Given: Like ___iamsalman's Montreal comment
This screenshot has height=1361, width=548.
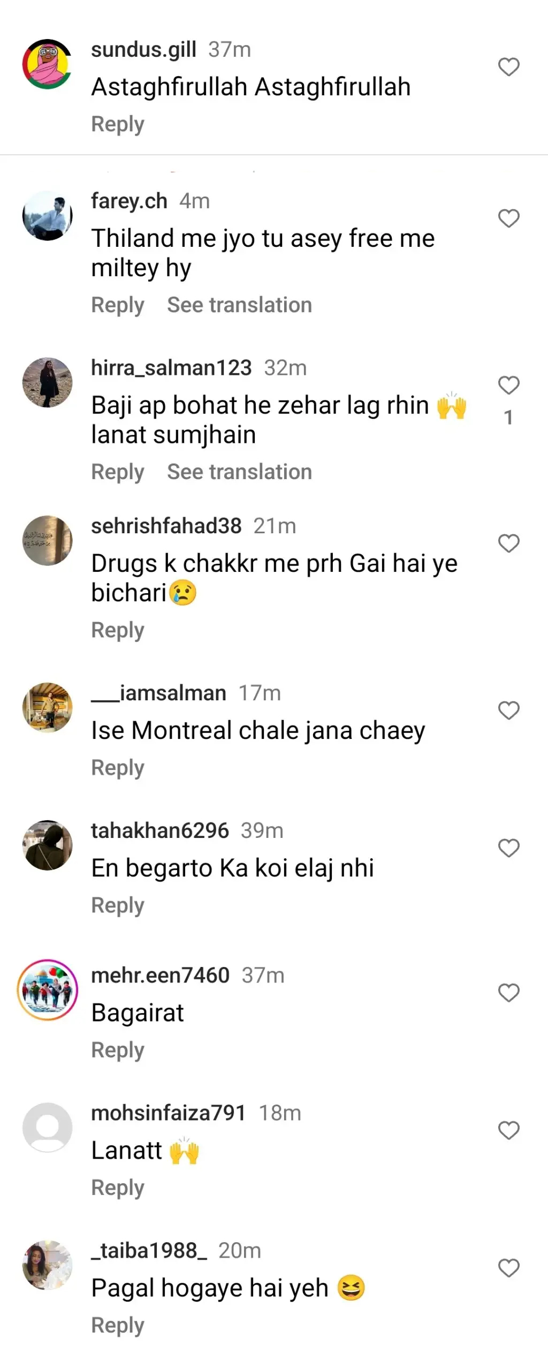Looking at the screenshot, I should (x=508, y=710).
